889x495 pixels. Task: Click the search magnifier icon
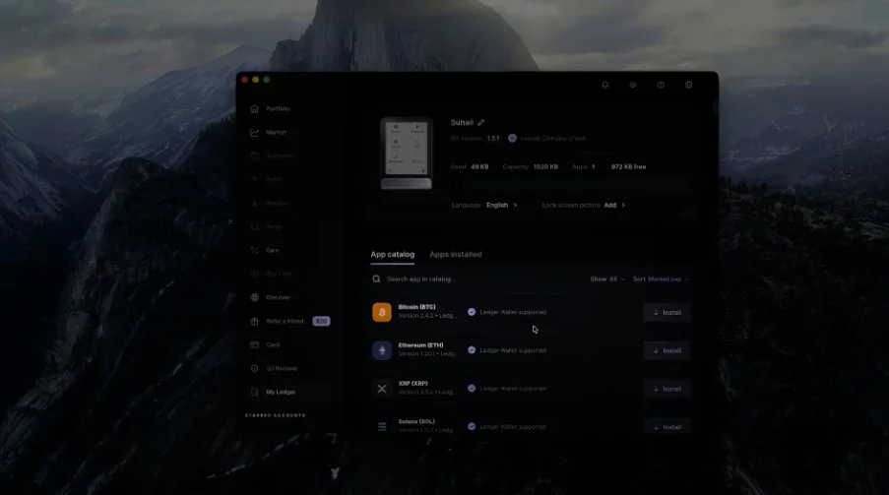click(376, 278)
